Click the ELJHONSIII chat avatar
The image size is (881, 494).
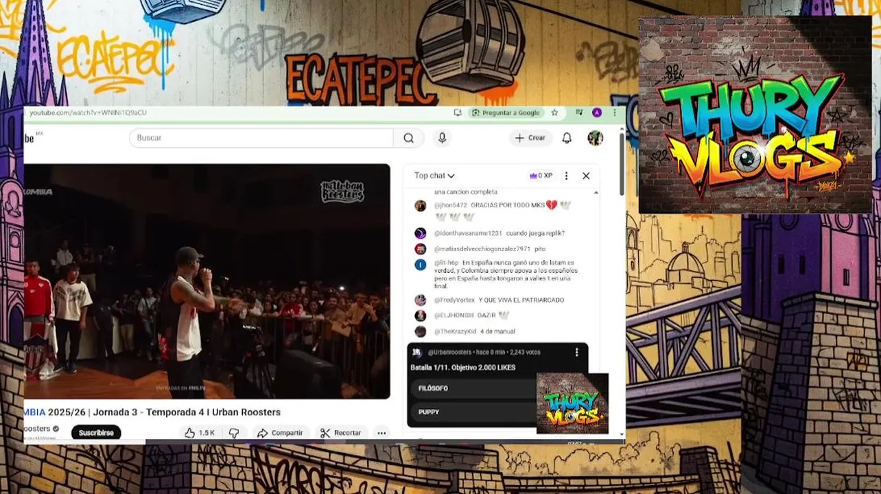[421, 316]
